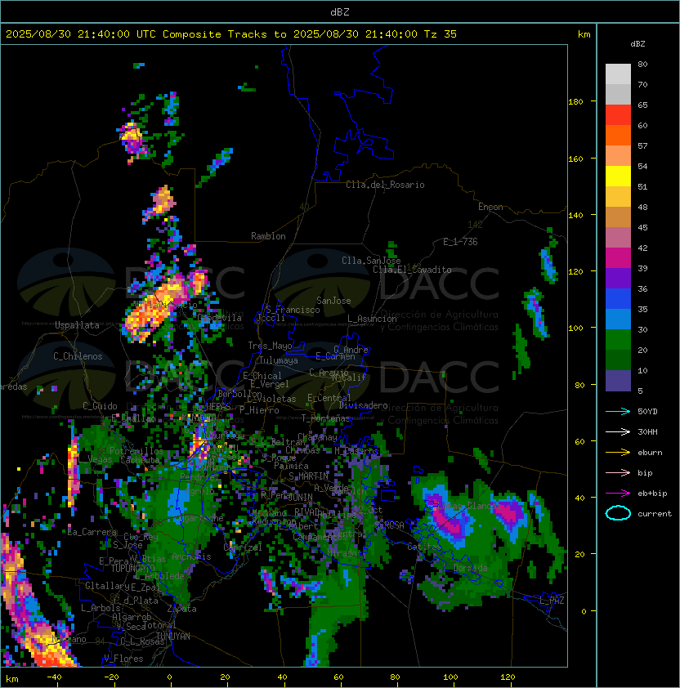This screenshot has width=680, height=688.
Task: Click the 'TUNUYAN' map label
Action: coord(173,637)
